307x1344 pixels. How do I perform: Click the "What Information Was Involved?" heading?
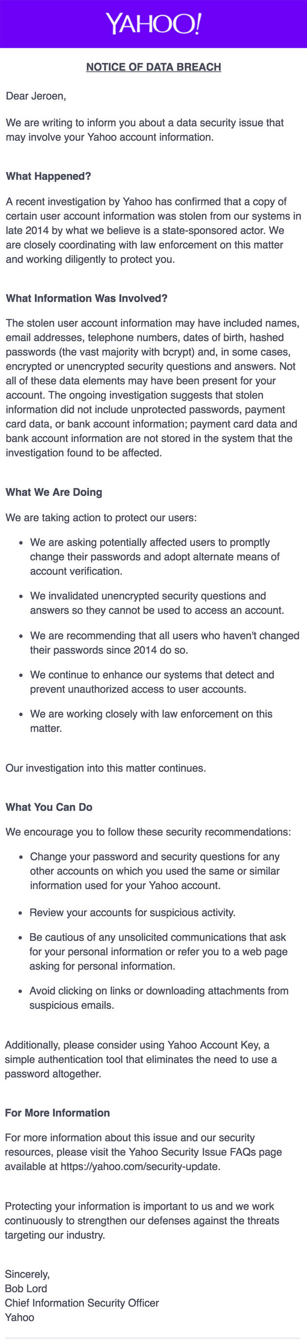[86, 299]
